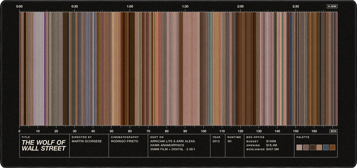This screenshot has height=168, width=357.
Task: Click the 10 minute axis label
Action: point(38,131)
